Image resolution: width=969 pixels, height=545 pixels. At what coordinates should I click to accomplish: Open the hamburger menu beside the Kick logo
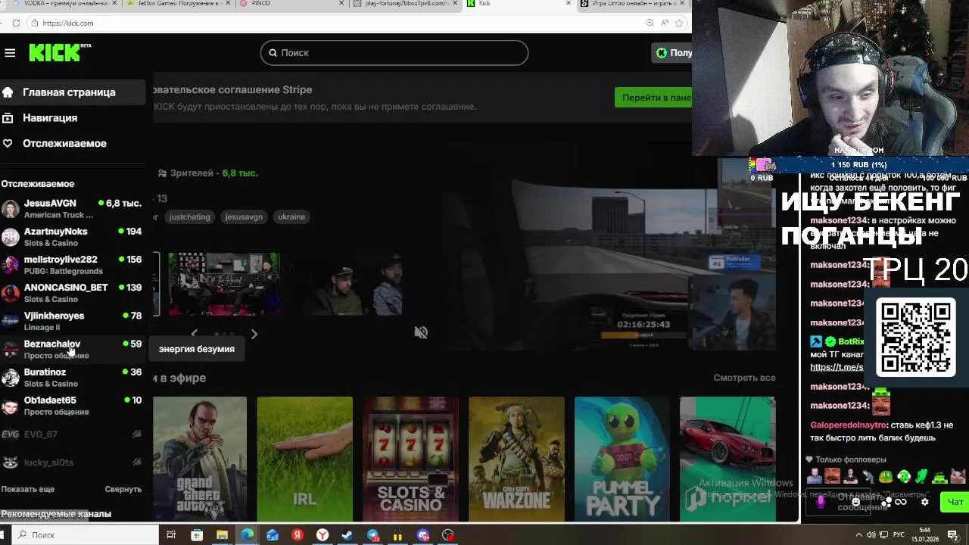click(10, 52)
